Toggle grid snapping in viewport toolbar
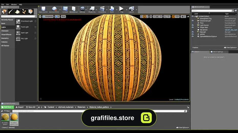 157,17
